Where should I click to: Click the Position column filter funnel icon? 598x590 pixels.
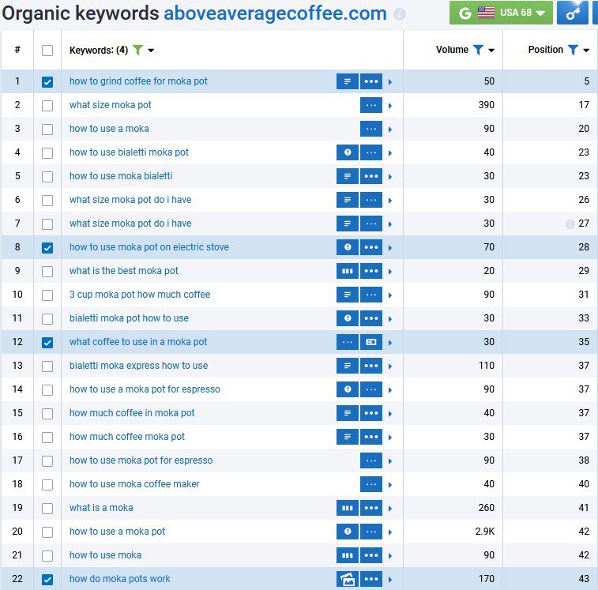tap(573, 50)
